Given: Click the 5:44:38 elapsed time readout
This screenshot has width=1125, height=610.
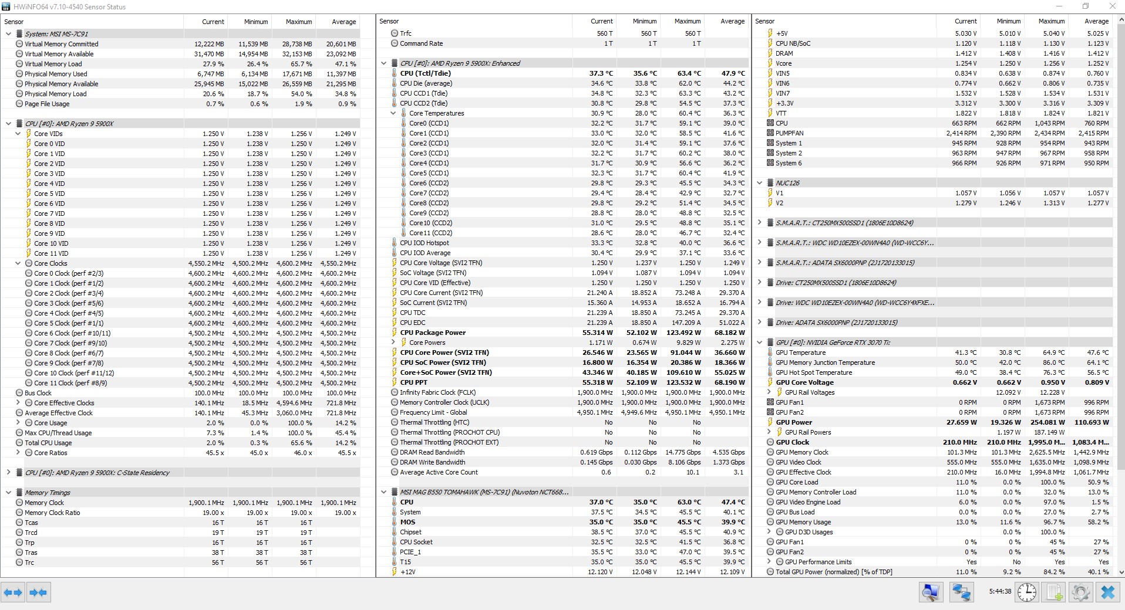Looking at the screenshot, I should [1000, 591].
